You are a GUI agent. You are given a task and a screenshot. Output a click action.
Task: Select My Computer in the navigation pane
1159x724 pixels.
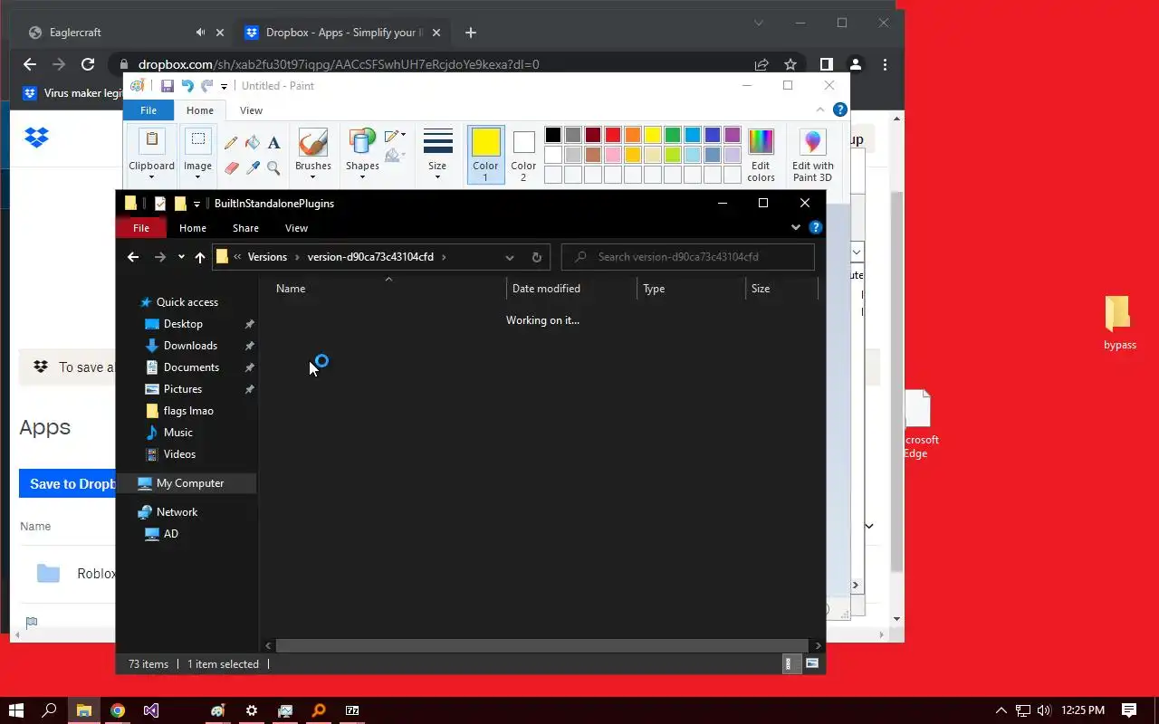[189, 483]
